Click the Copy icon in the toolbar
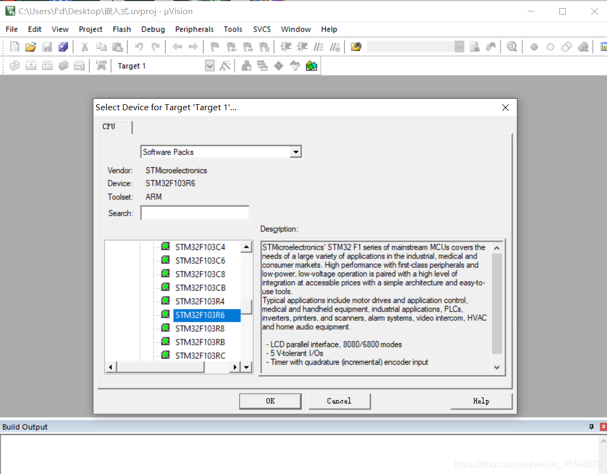 101,47
